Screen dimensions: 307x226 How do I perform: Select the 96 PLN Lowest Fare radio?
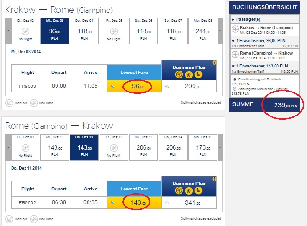[113, 86]
